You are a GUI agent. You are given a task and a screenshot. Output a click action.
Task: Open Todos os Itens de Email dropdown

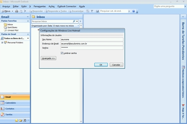point(28,38)
